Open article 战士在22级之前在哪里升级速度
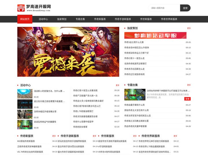The image size is (208, 156). point(49,101)
